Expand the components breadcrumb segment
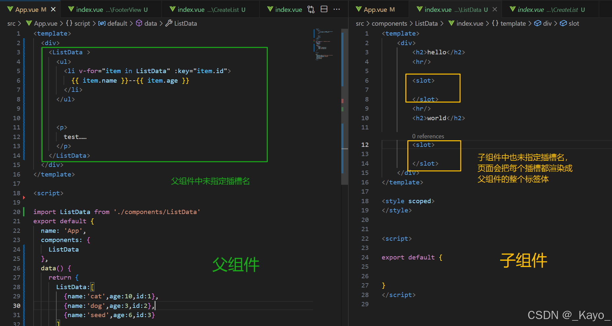Viewport: 612px width, 326px height. pos(389,23)
